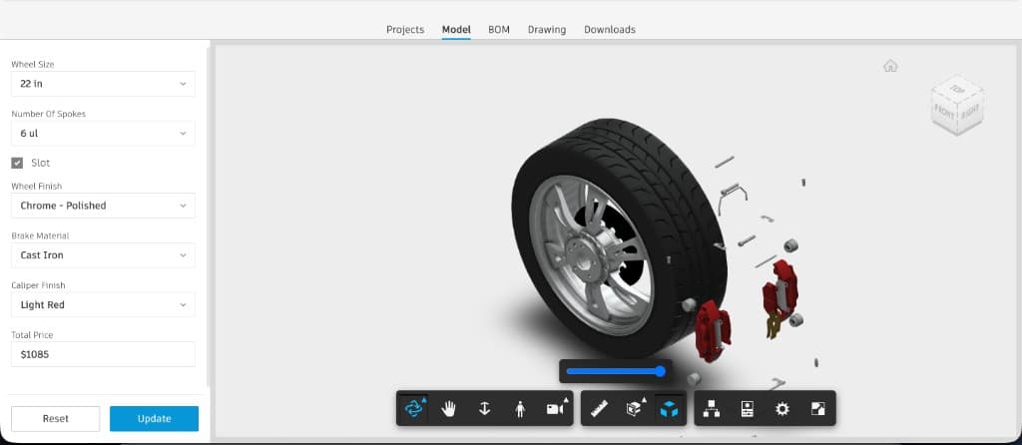Open the Properties panel icon
The width and height of the screenshot is (1022, 445).
(747, 408)
